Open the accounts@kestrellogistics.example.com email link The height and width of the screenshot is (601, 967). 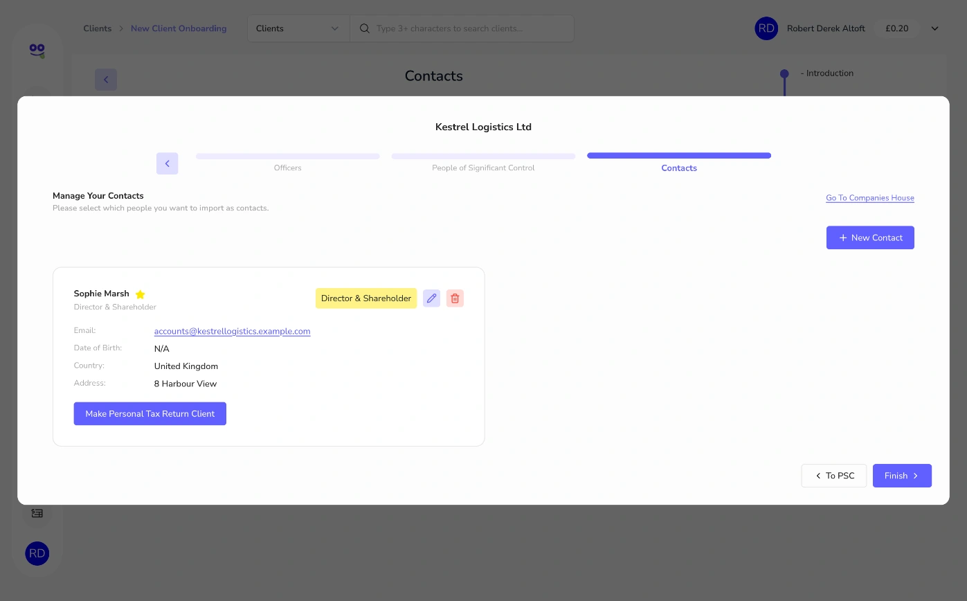(x=233, y=331)
